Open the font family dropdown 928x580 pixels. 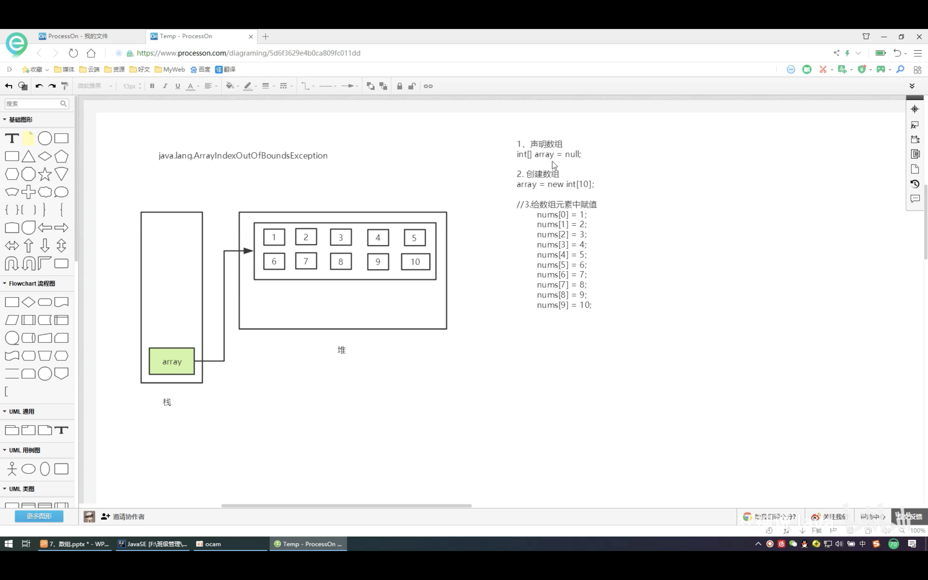95,86
